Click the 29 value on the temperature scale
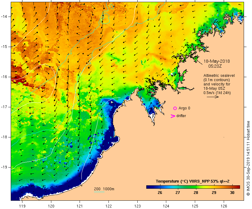Image resolution: width=252 pixels, height=209 pixels. tap(214, 192)
